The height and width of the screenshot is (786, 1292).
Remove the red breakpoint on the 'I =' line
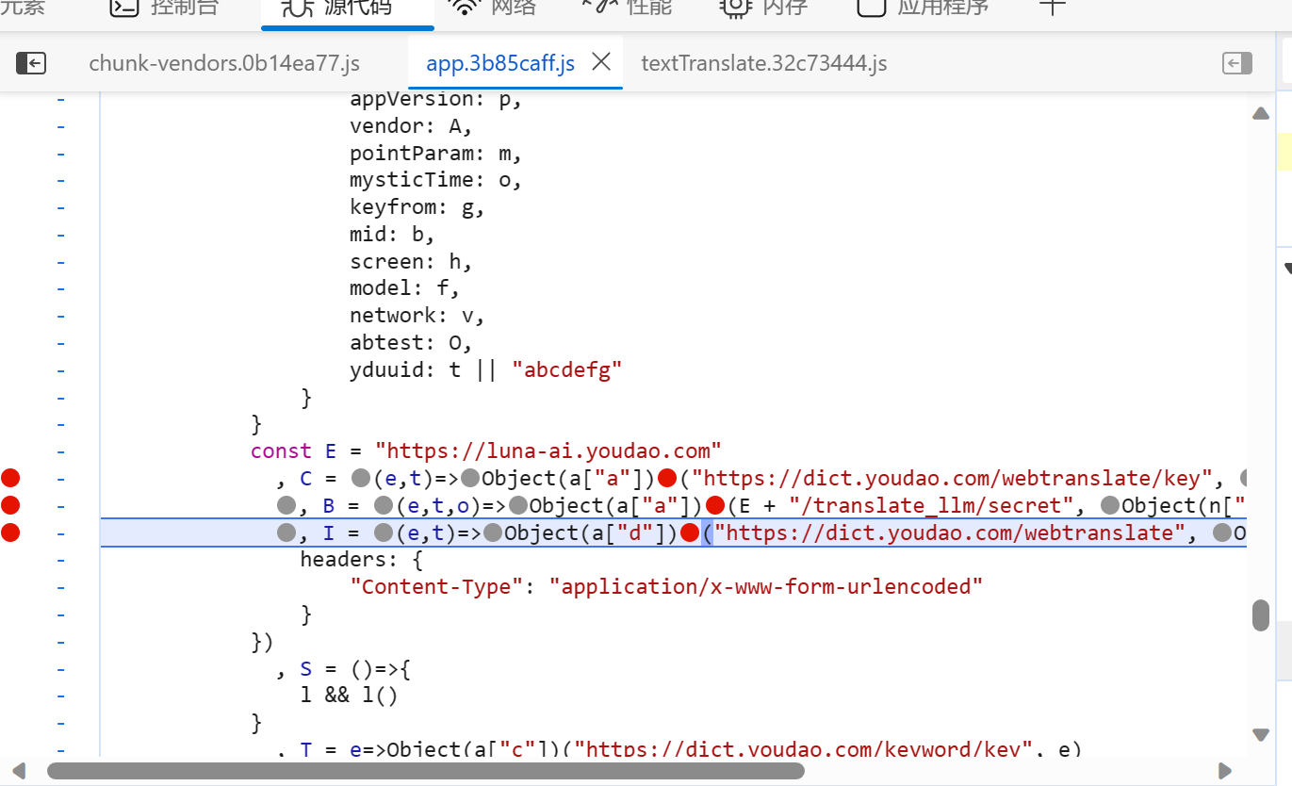[10, 532]
